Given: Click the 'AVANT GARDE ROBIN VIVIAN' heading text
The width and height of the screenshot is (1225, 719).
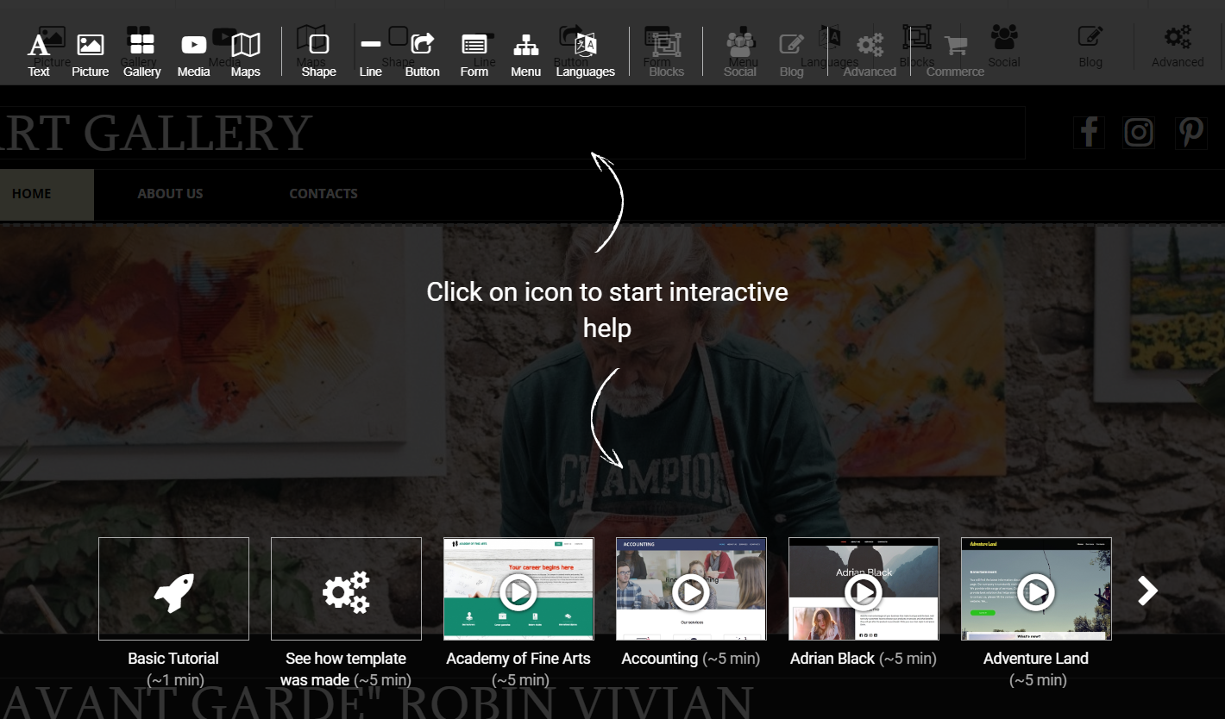Looking at the screenshot, I should (x=377, y=702).
